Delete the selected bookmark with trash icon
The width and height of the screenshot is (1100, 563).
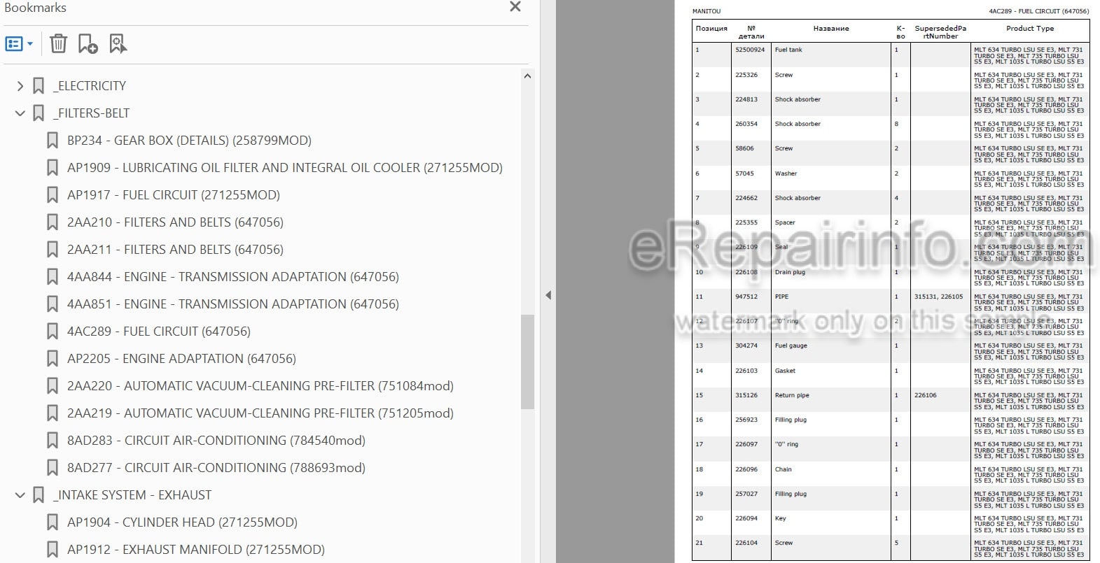pyautogui.click(x=59, y=44)
